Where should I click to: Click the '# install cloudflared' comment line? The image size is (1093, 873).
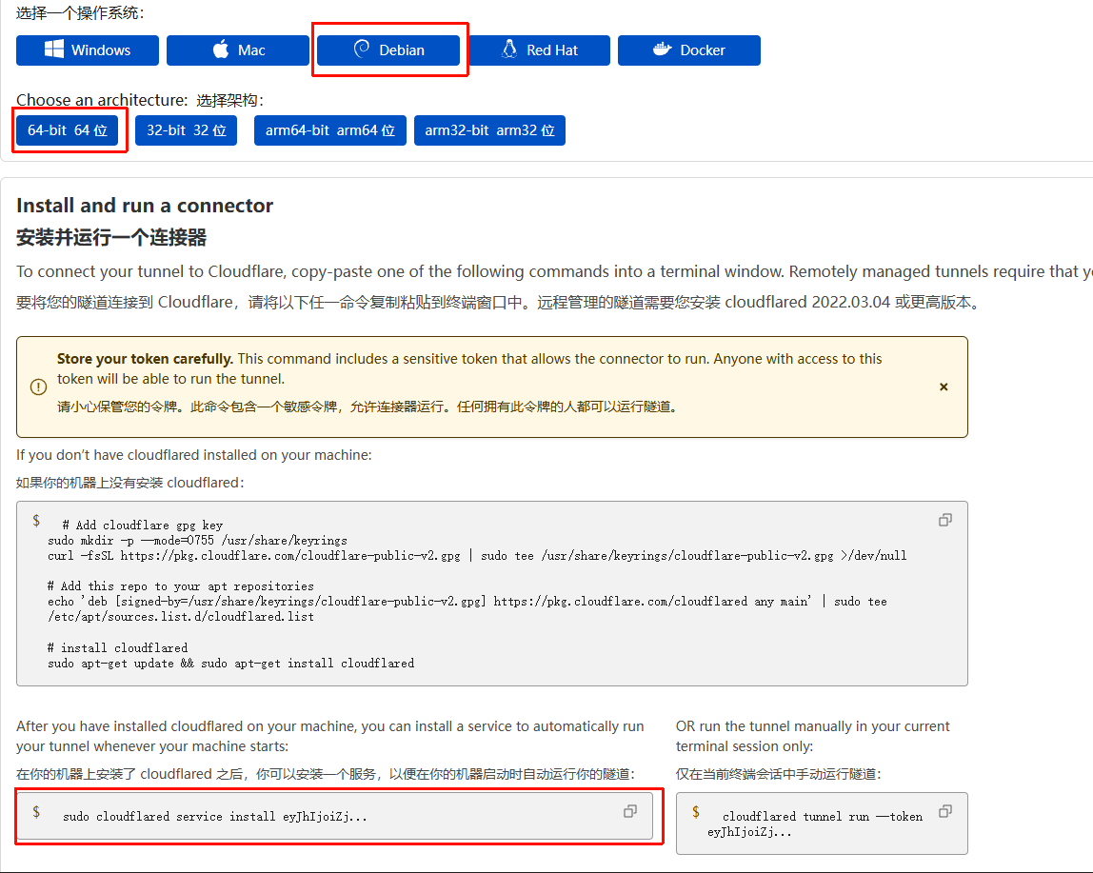pos(117,647)
